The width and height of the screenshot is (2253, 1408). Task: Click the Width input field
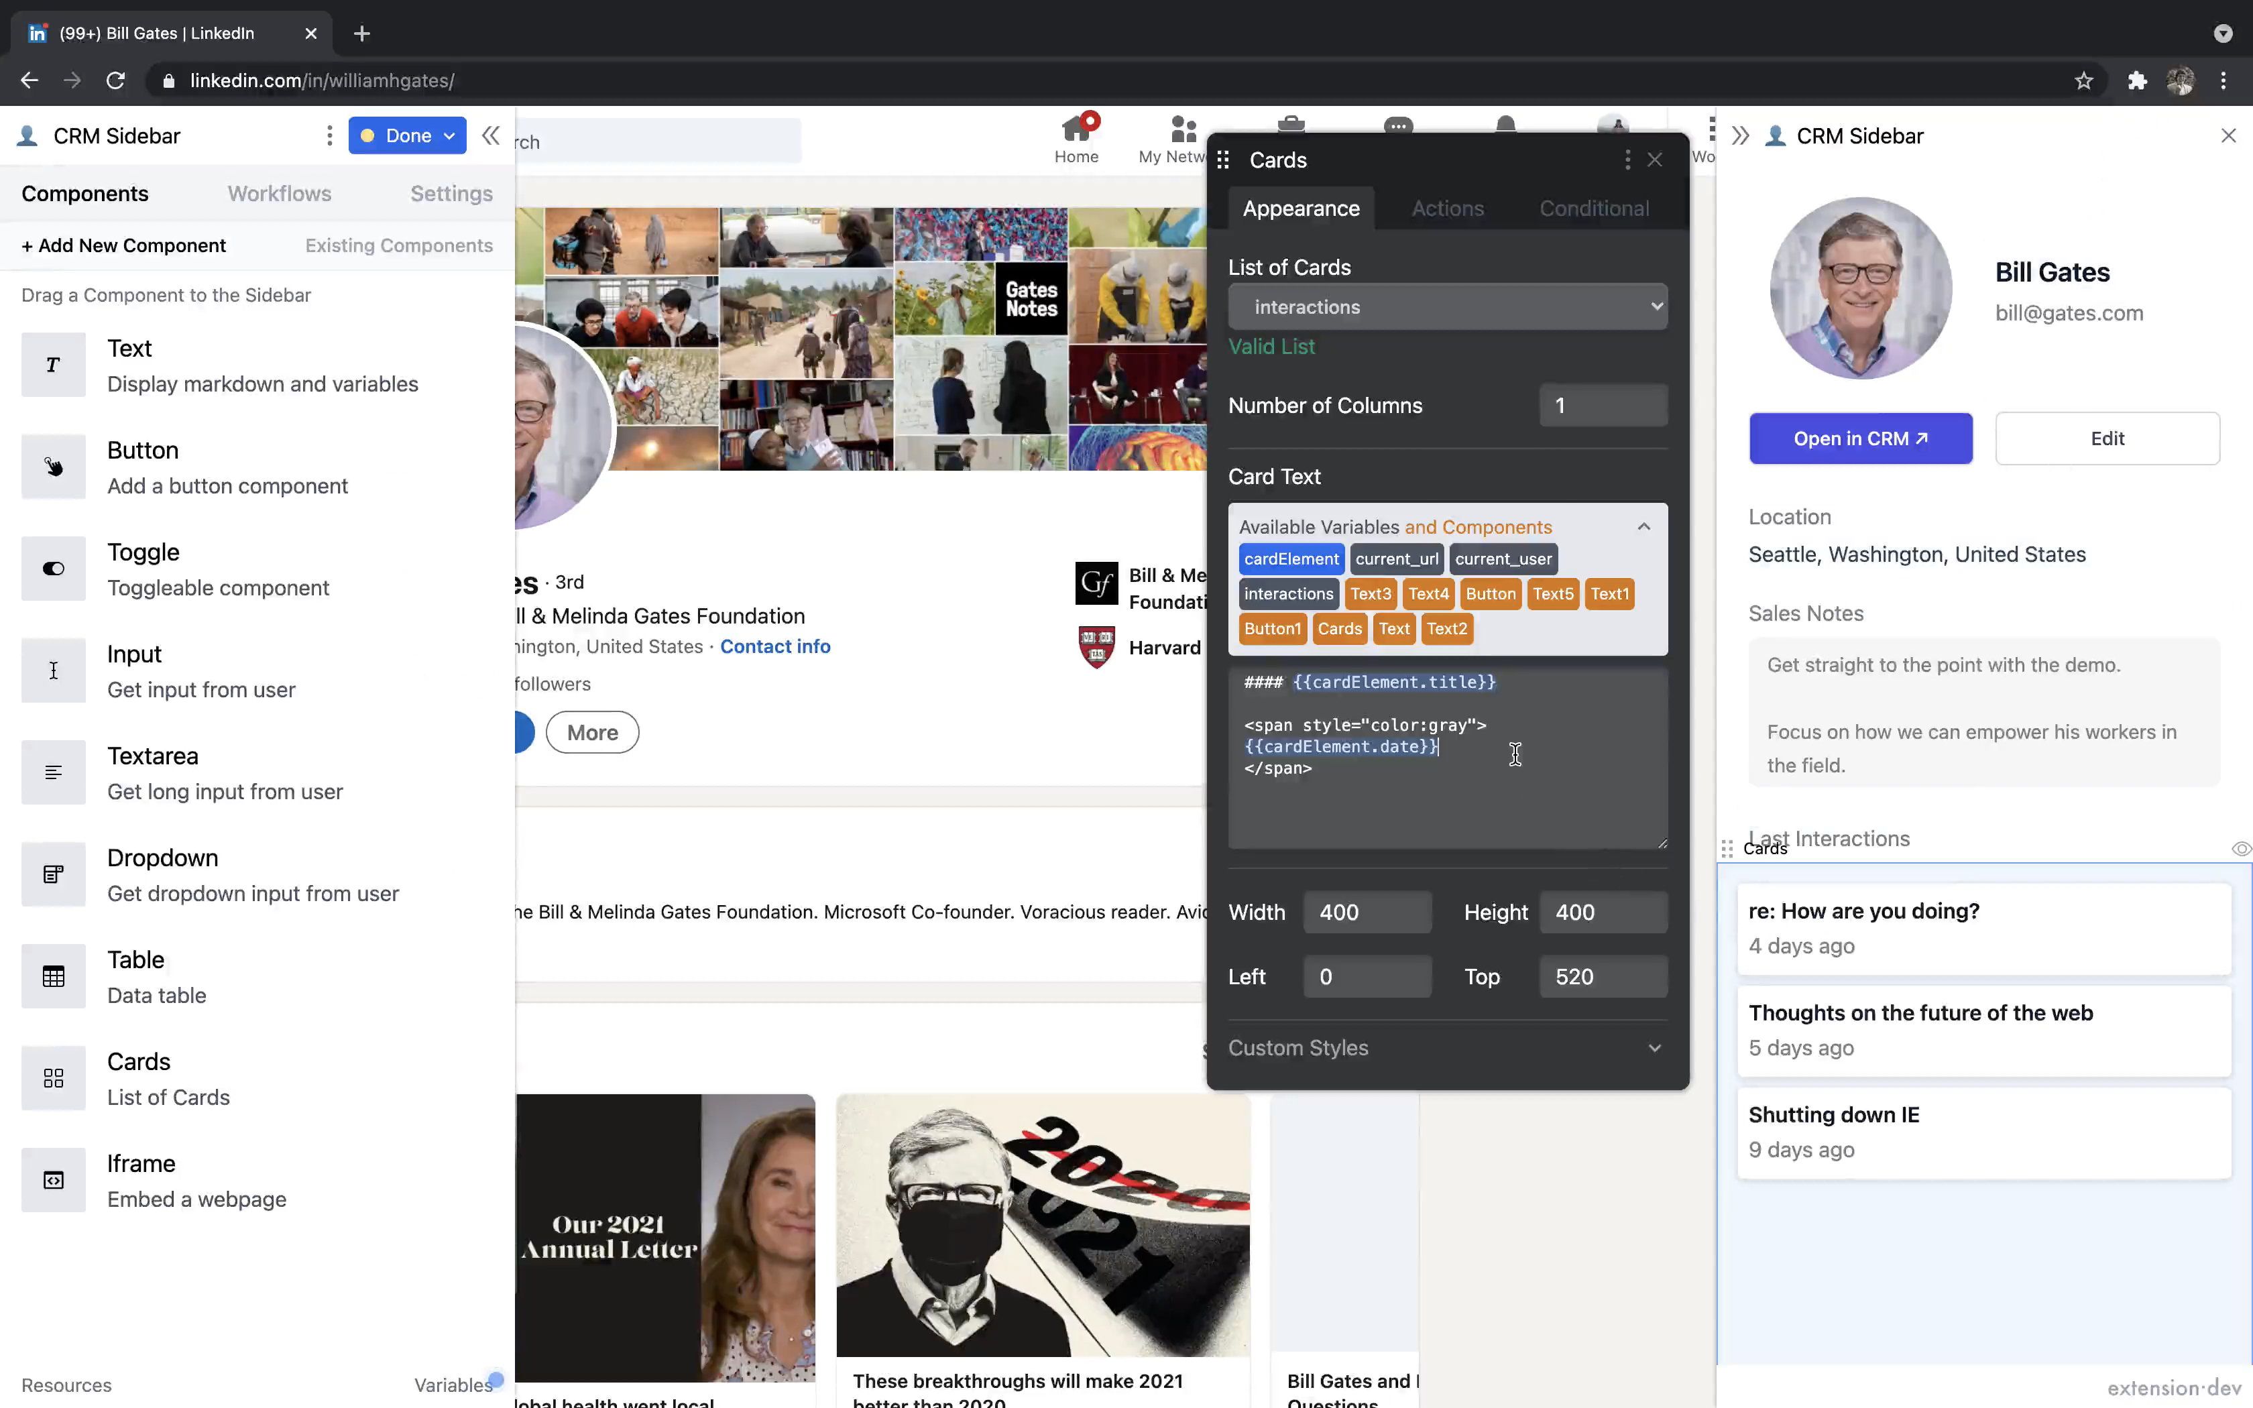coord(1367,913)
